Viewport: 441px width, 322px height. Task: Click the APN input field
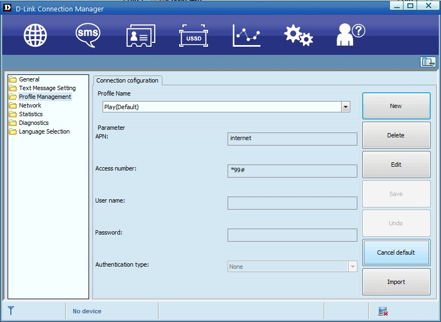coord(292,139)
